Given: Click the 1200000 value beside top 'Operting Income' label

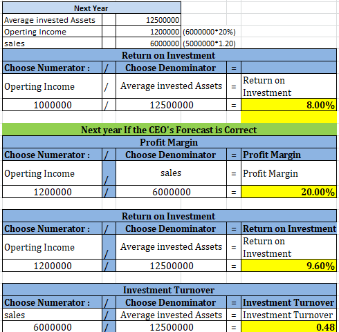Looking at the screenshot, I should point(148,31).
